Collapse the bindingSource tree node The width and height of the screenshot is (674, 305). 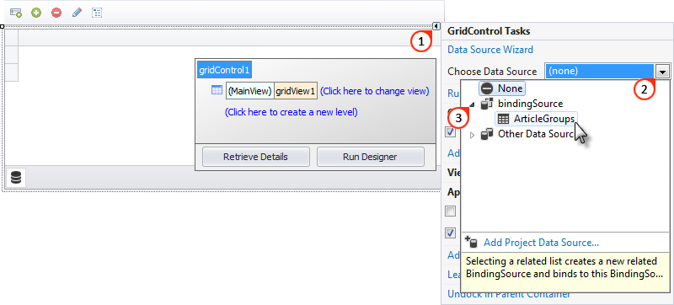pyautogui.click(x=473, y=104)
